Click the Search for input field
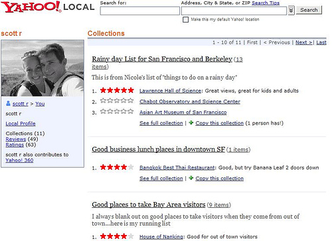 139,11
